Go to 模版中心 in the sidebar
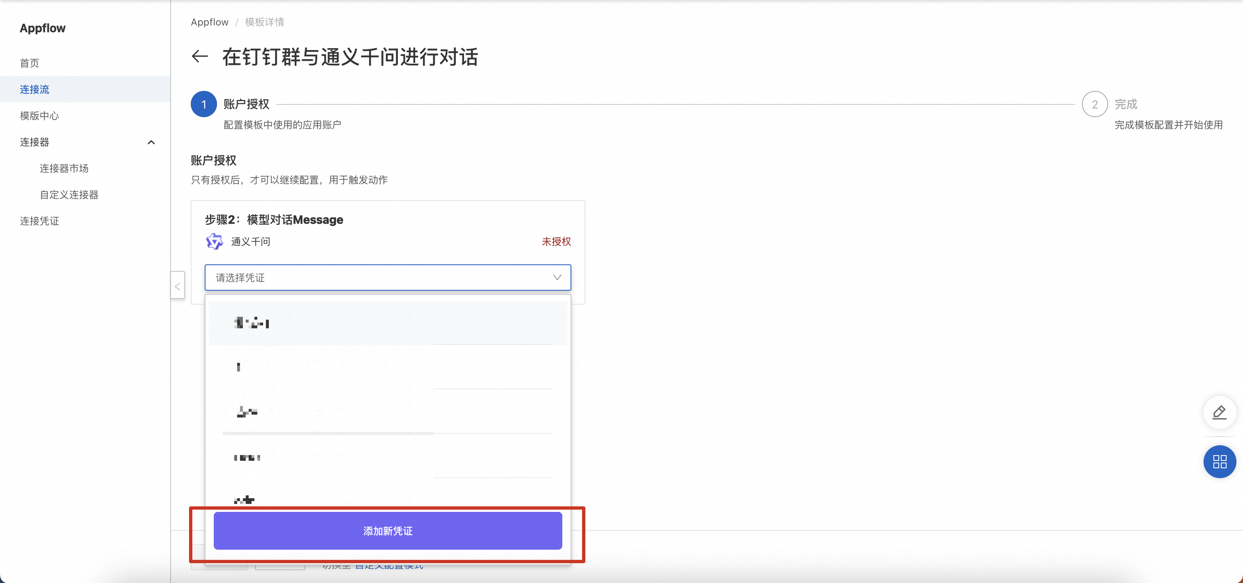The height and width of the screenshot is (583, 1243). click(x=39, y=116)
